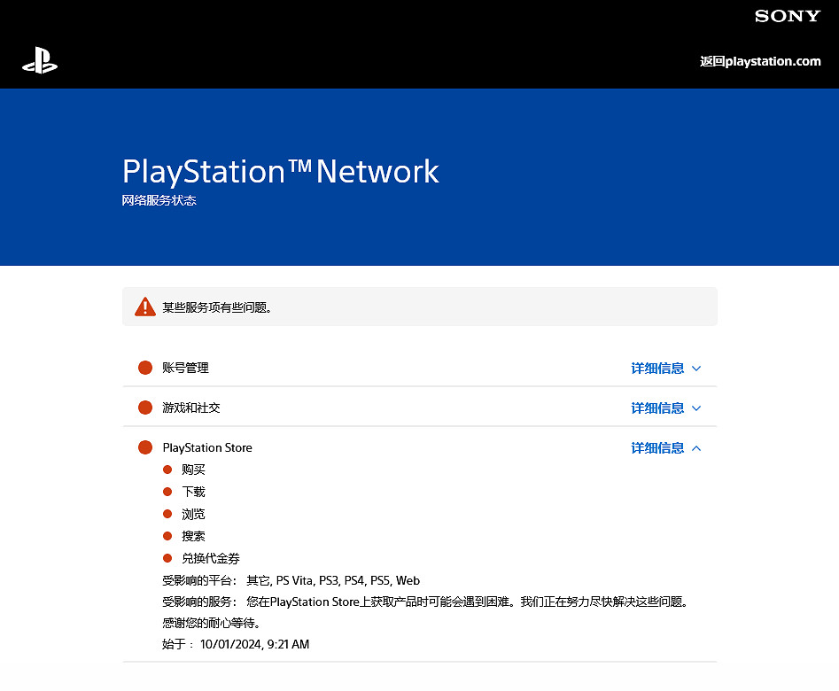Click the red dot next to 兑换代金券
Image resolution: width=839 pixels, height=691 pixels.
(x=167, y=558)
